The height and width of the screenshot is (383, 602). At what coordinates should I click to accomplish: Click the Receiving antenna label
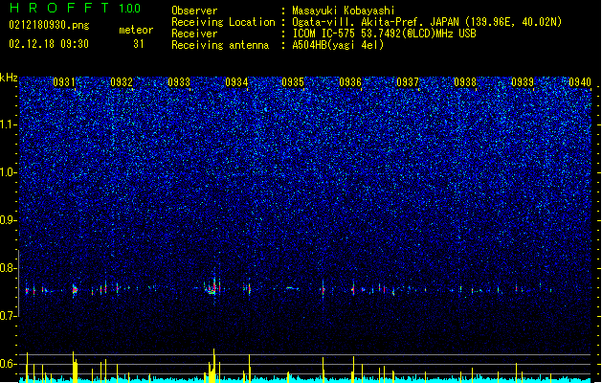coord(220,45)
